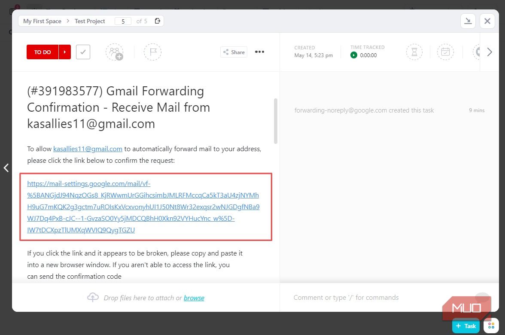The width and height of the screenshot is (505, 335).
Task: Click the task title Gmail Forwarding Confirmation
Action: [119, 107]
